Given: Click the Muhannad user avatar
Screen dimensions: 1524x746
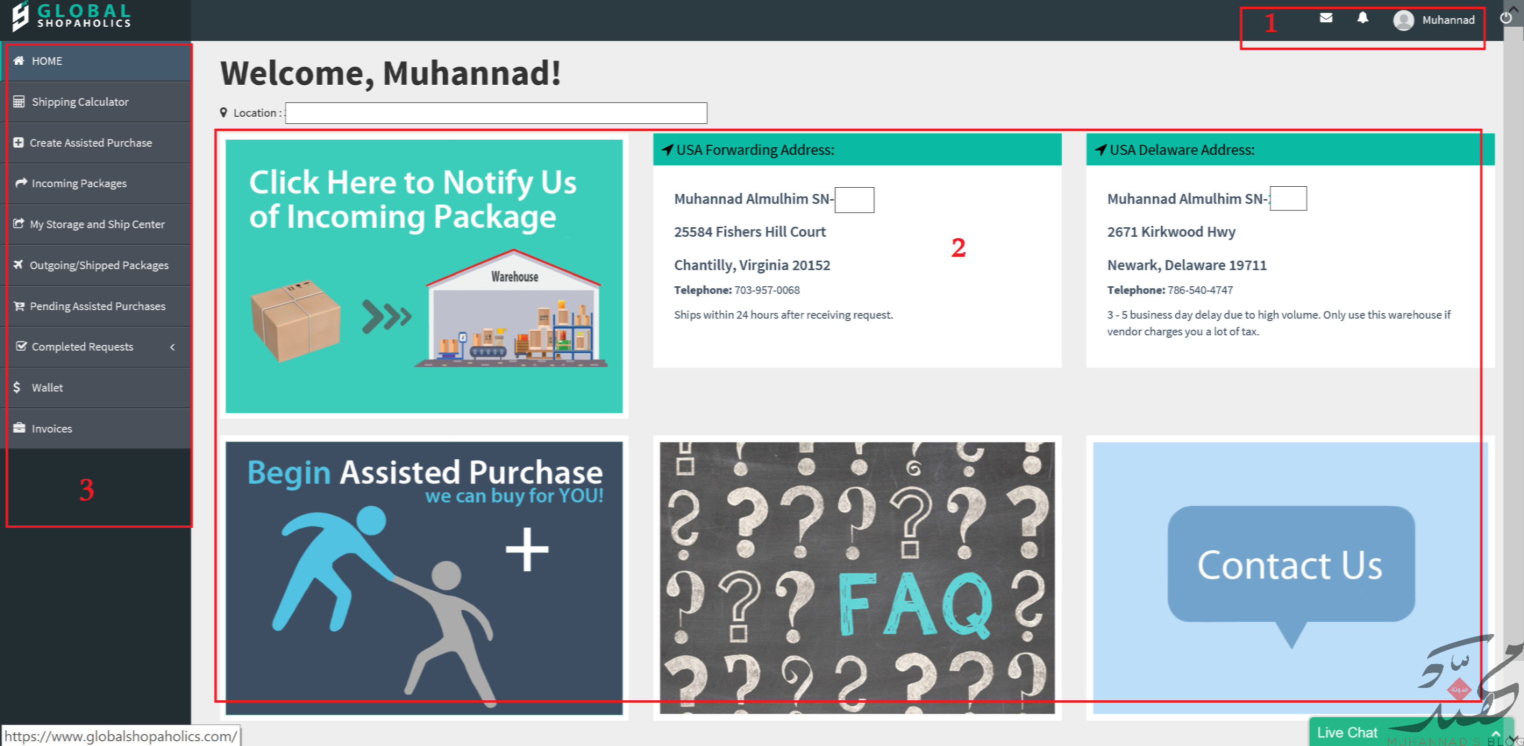Looking at the screenshot, I should point(1403,20).
